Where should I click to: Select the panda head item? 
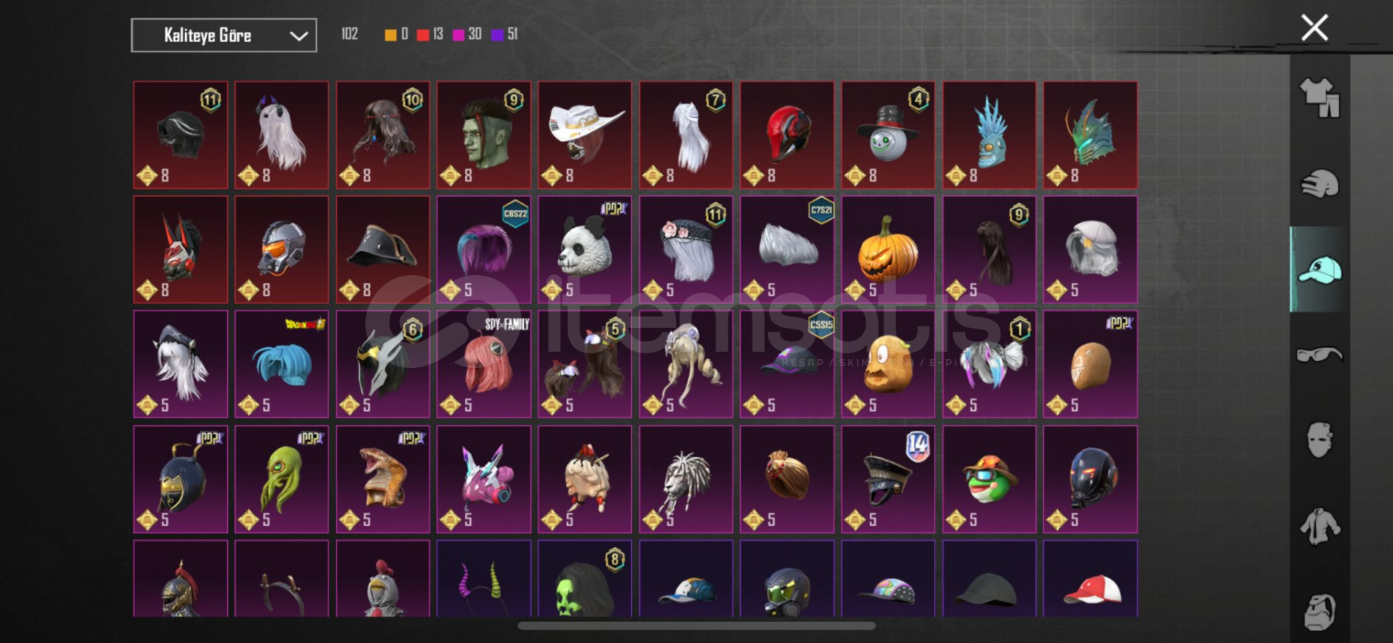(x=585, y=250)
